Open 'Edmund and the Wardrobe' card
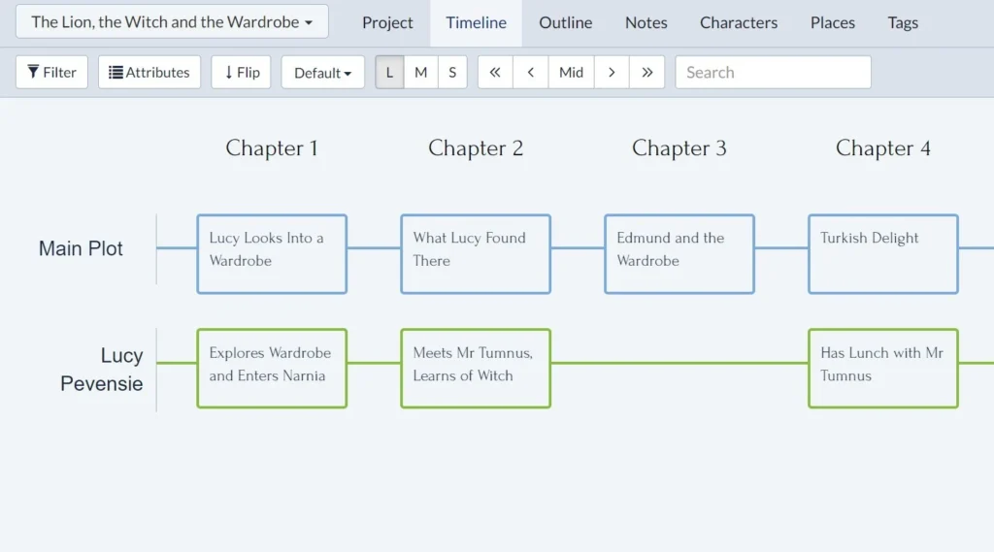The height and width of the screenshot is (552, 994). tap(679, 254)
